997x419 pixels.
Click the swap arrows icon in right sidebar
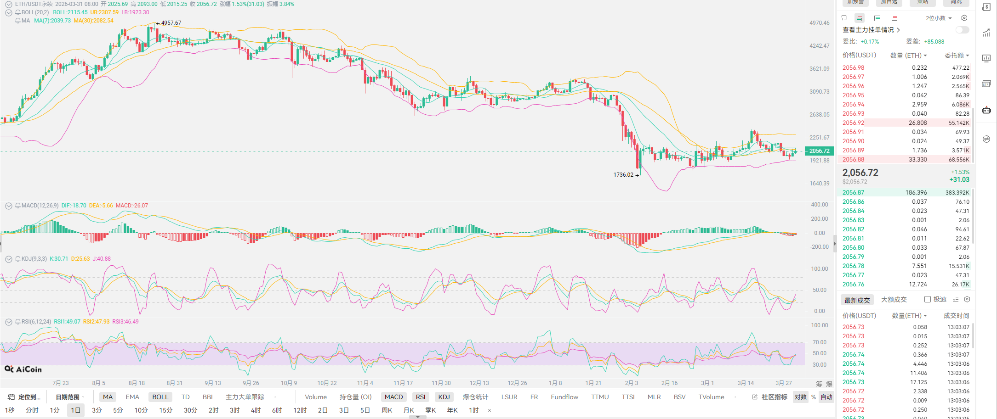click(x=986, y=139)
